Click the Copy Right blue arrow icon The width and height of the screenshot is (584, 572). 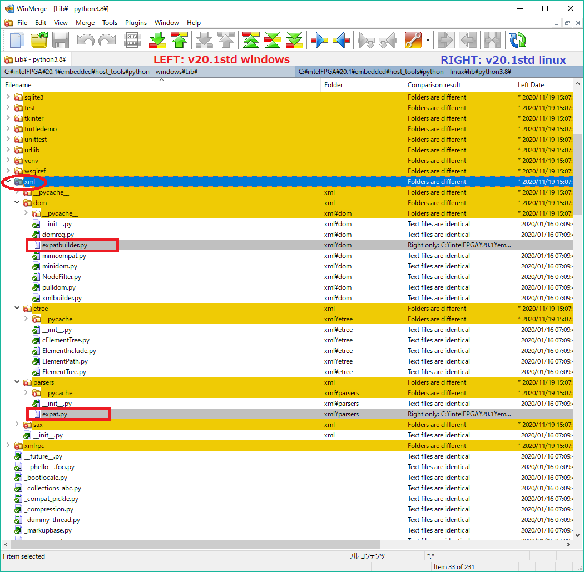(x=319, y=40)
